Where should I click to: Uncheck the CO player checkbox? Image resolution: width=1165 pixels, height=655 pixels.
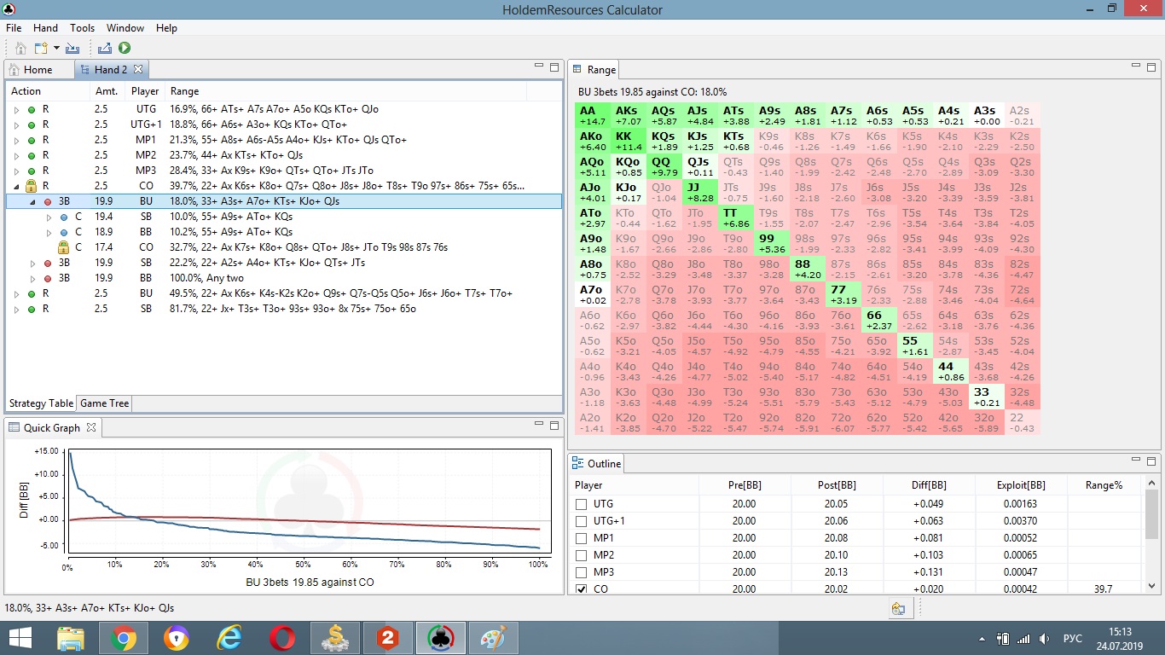[582, 589]
